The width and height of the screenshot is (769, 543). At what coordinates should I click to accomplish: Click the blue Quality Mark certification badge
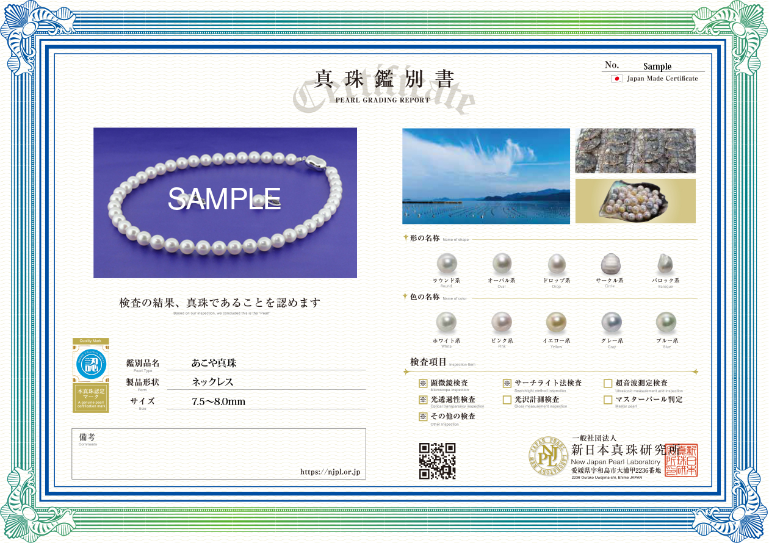pos(91,364)
